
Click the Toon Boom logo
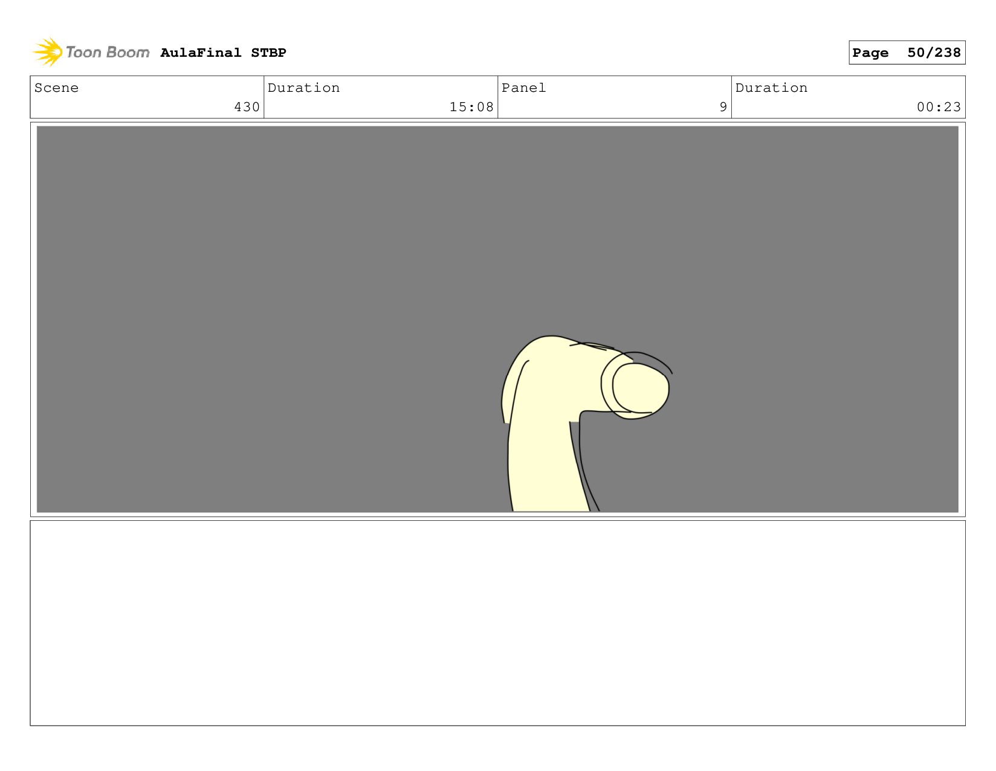(91, 52)
